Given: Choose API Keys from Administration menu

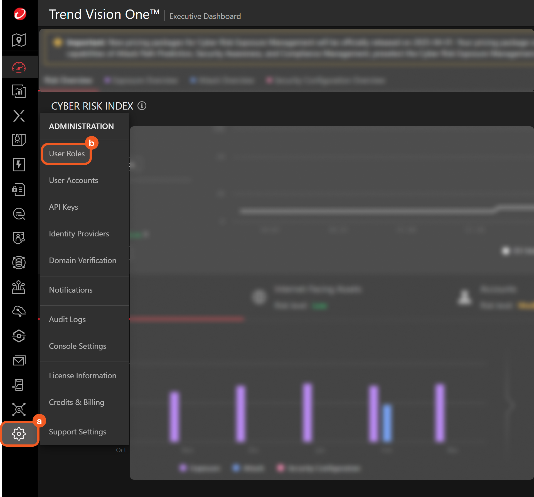Looking at the screenshot, I should pyautogui.click(x=63, y=207).
